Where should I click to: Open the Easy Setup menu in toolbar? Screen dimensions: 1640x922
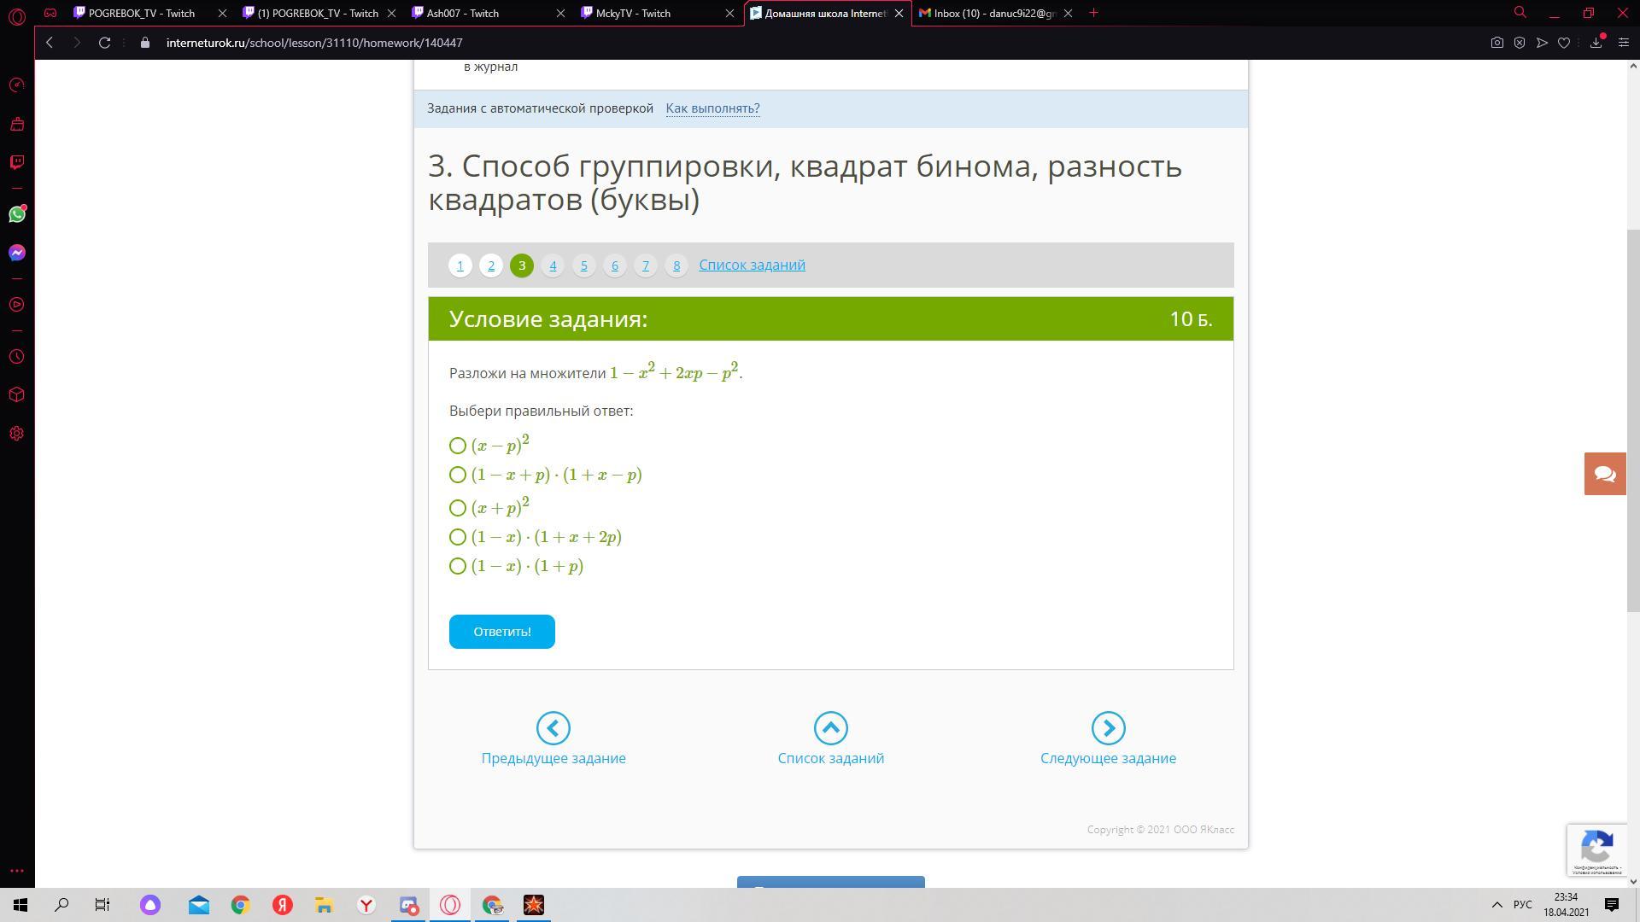1624,43
